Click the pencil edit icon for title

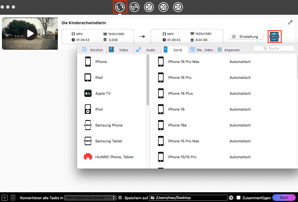pos(290,22)
